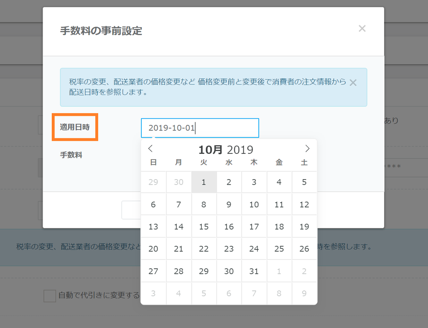
Task: Choose October 16 on the datepicker
Action: tap(229, 226)
